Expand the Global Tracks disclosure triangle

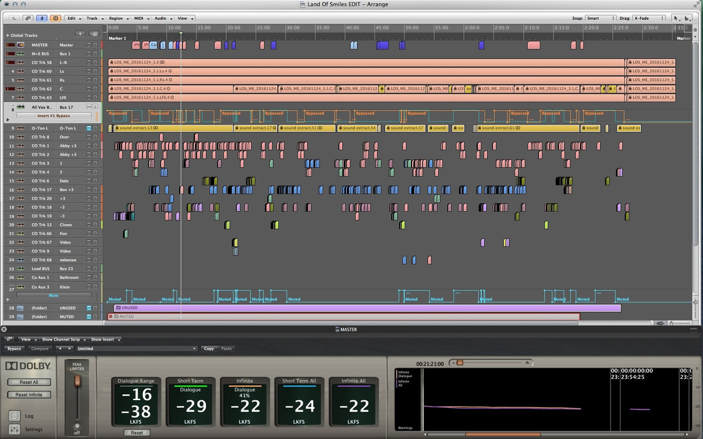coord(7,35)
